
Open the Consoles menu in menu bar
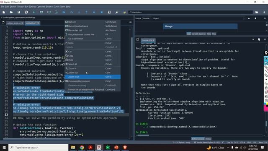(41, 7)
